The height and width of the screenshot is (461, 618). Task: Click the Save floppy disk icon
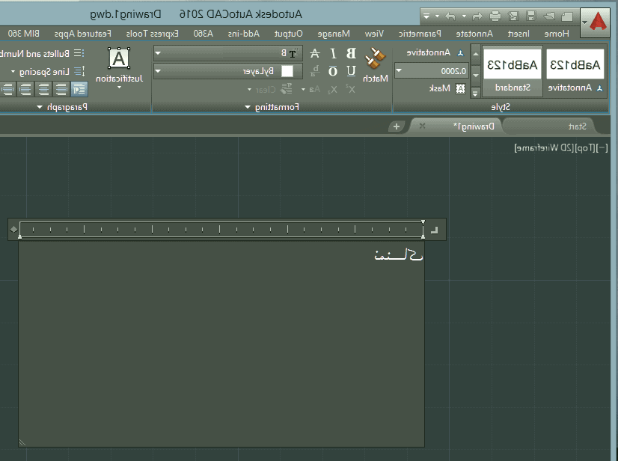pos(531,16)
